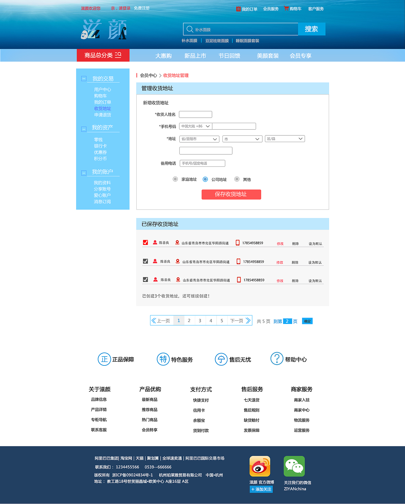The image size is (405, 504).
Task: Go to page 3 in pagination
Action: (x=200, y=320)
